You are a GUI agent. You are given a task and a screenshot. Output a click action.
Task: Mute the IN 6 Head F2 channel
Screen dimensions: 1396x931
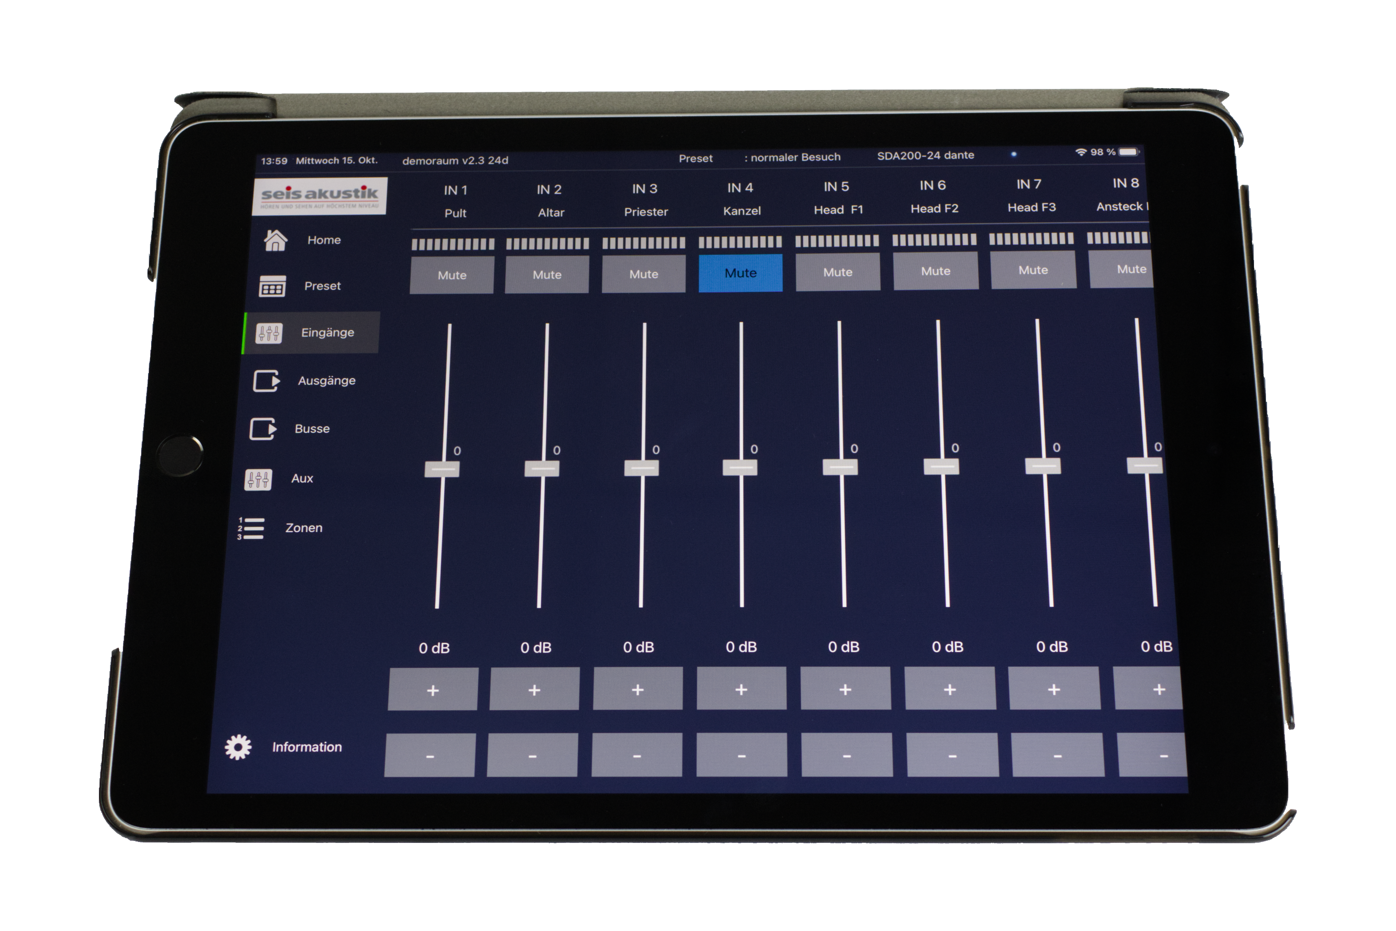[x=935, y=271]
